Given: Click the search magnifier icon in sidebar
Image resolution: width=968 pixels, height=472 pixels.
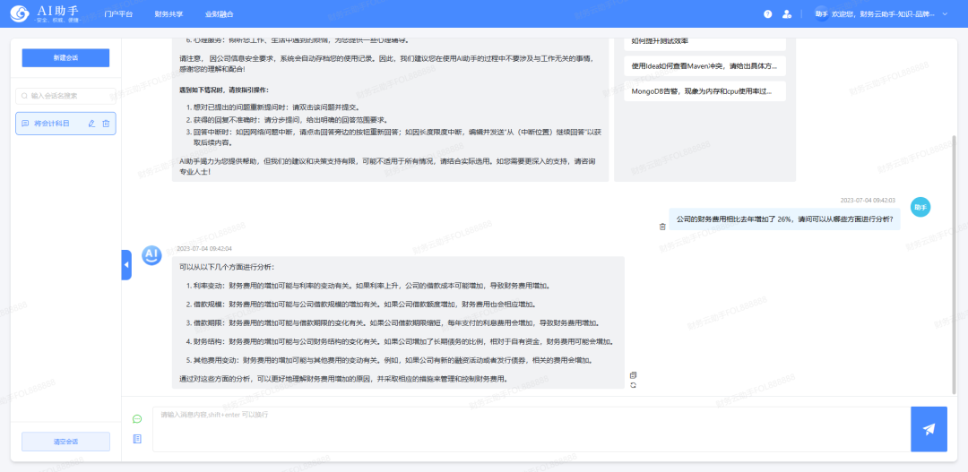Looking at the screenshot, I should 25,96.
